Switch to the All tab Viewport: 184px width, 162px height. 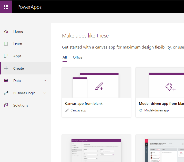pos(65,57)
